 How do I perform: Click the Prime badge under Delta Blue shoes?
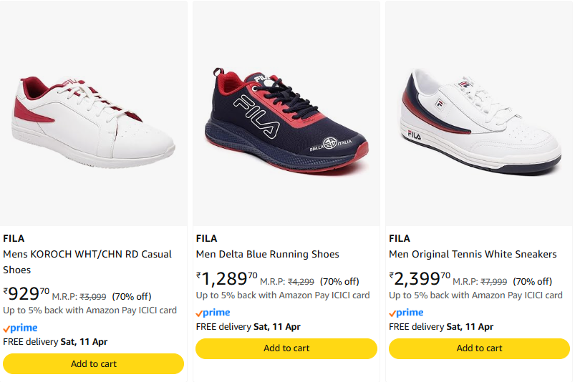tap(213, 313)
